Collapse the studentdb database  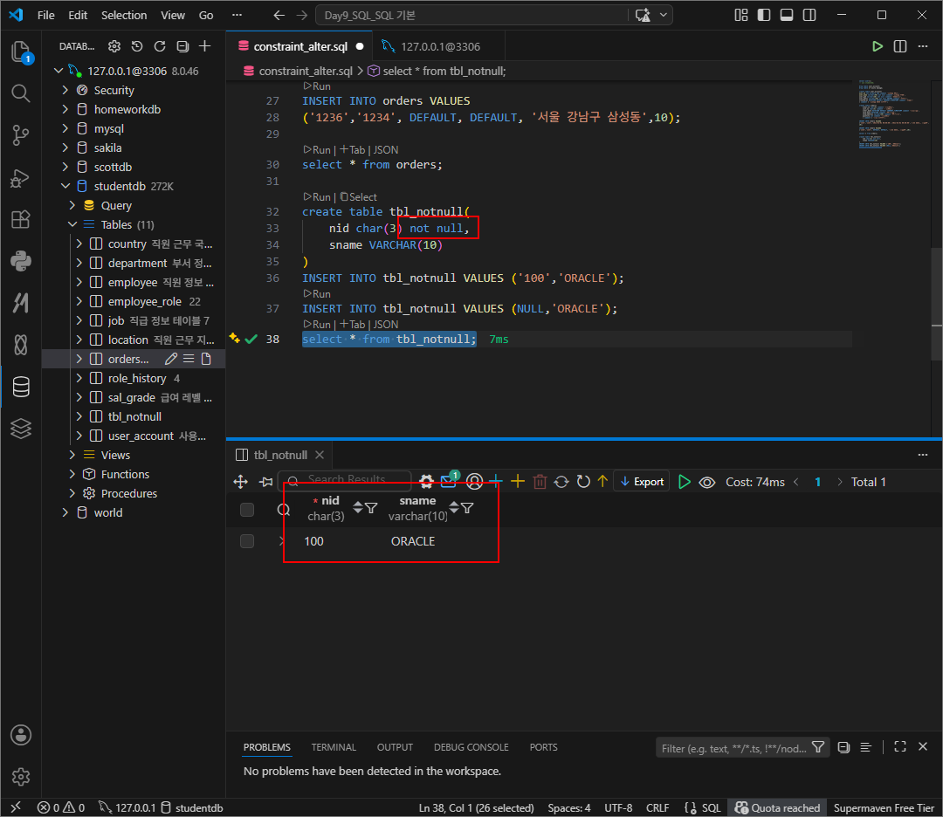coord(65,187)
